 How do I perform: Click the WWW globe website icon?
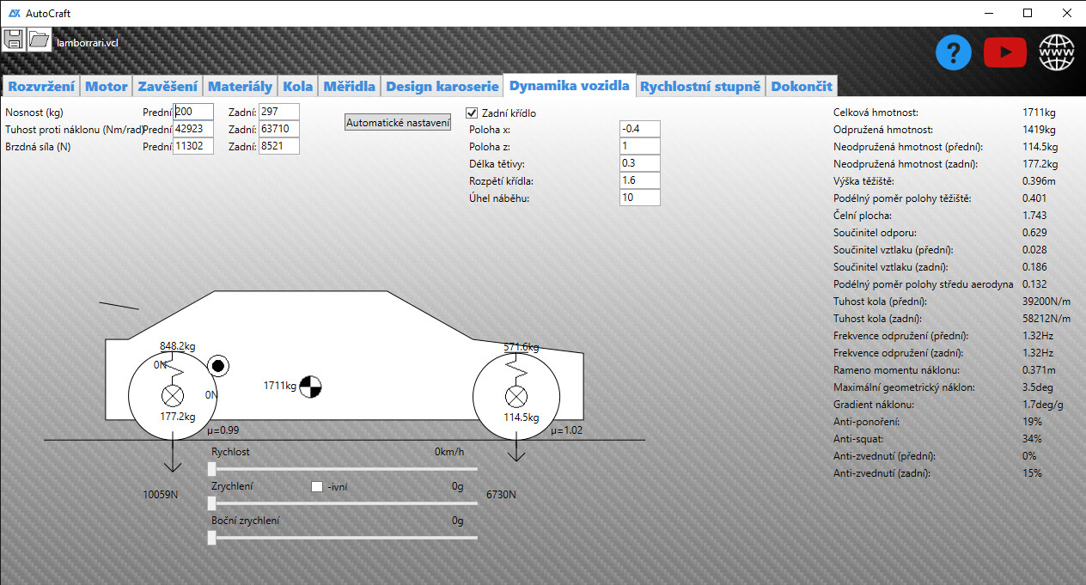point(1057,53)
